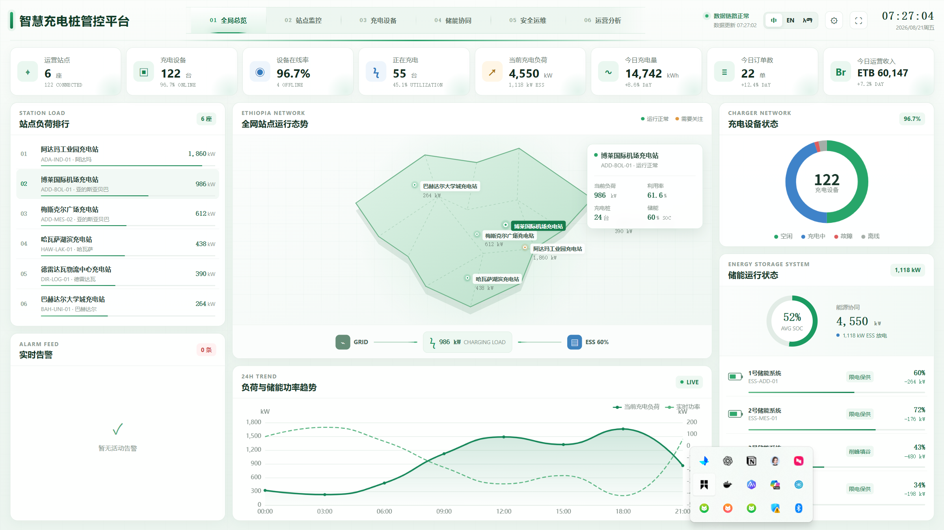Image resolution: width=944 pixels, height=530 pixels.
Task: Select 阿达玛工业园充电站 in station ranking
Action: 117,154
